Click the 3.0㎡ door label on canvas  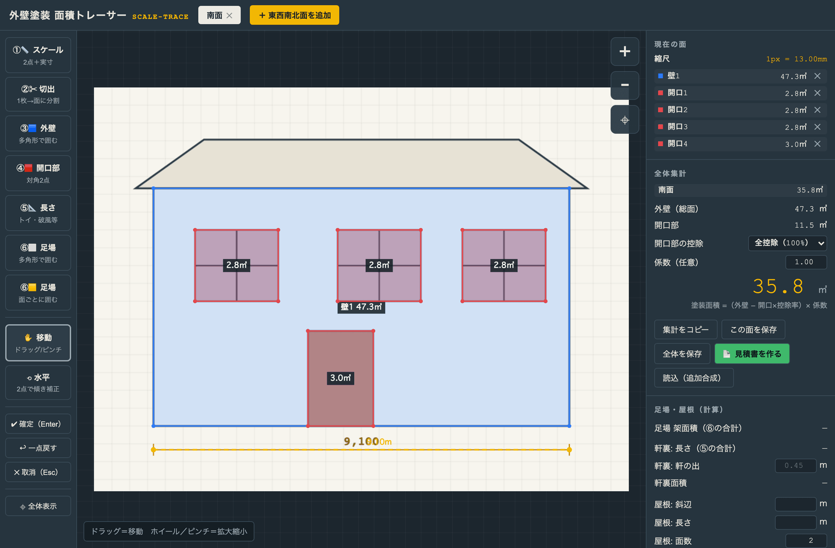[x=340, y=378]
